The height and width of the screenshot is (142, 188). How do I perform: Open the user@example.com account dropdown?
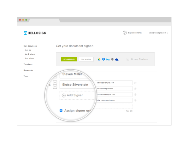[x=158, y=33]
